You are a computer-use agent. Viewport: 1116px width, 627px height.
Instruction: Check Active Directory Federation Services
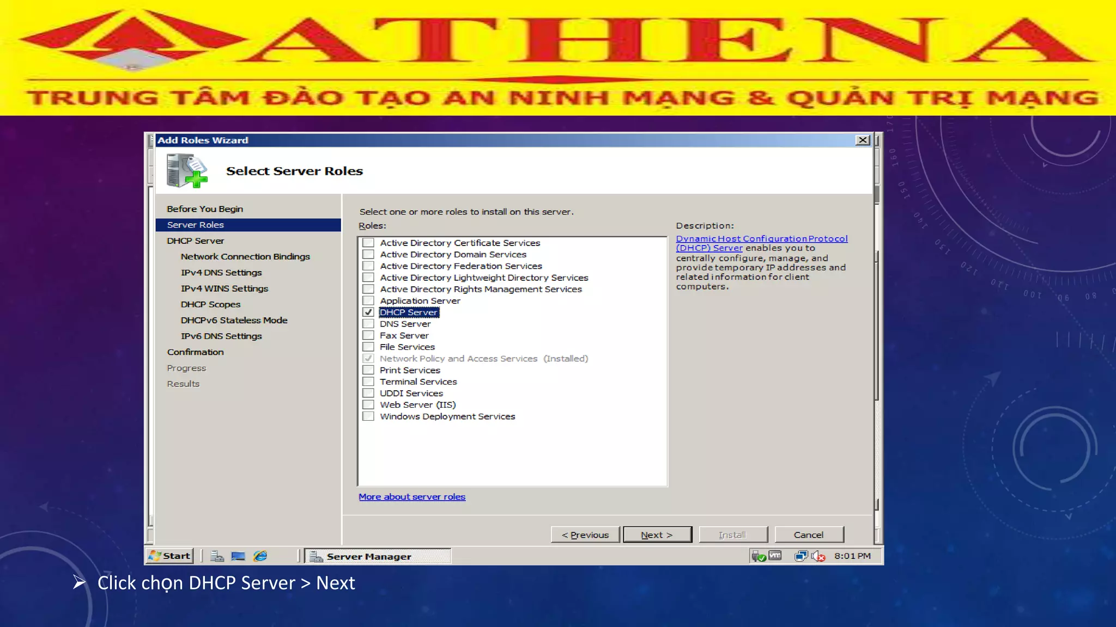(368, 266)
